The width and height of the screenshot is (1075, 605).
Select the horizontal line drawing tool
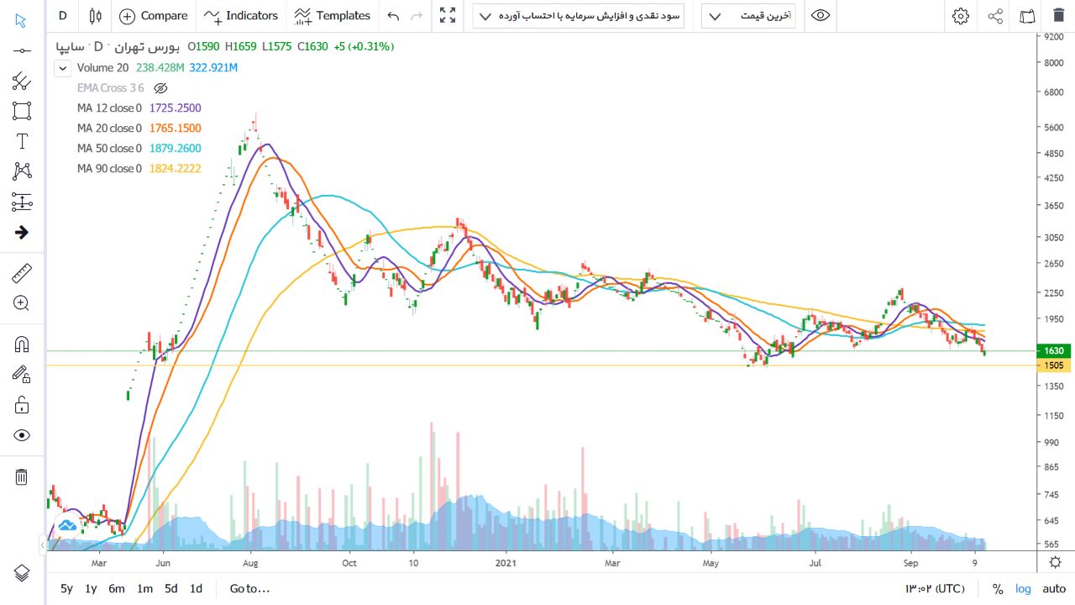tap(22, 51)
